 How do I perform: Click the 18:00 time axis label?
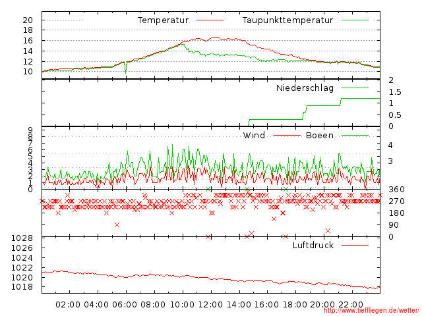[x=295, y=305]
